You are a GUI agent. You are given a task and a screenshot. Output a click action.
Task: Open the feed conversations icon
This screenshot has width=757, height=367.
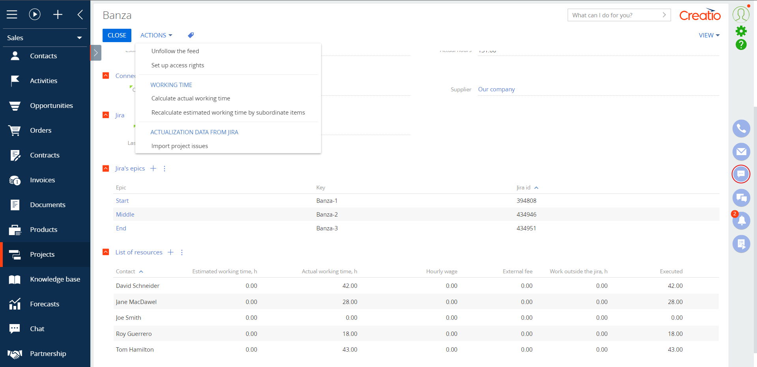click(741, 198)
